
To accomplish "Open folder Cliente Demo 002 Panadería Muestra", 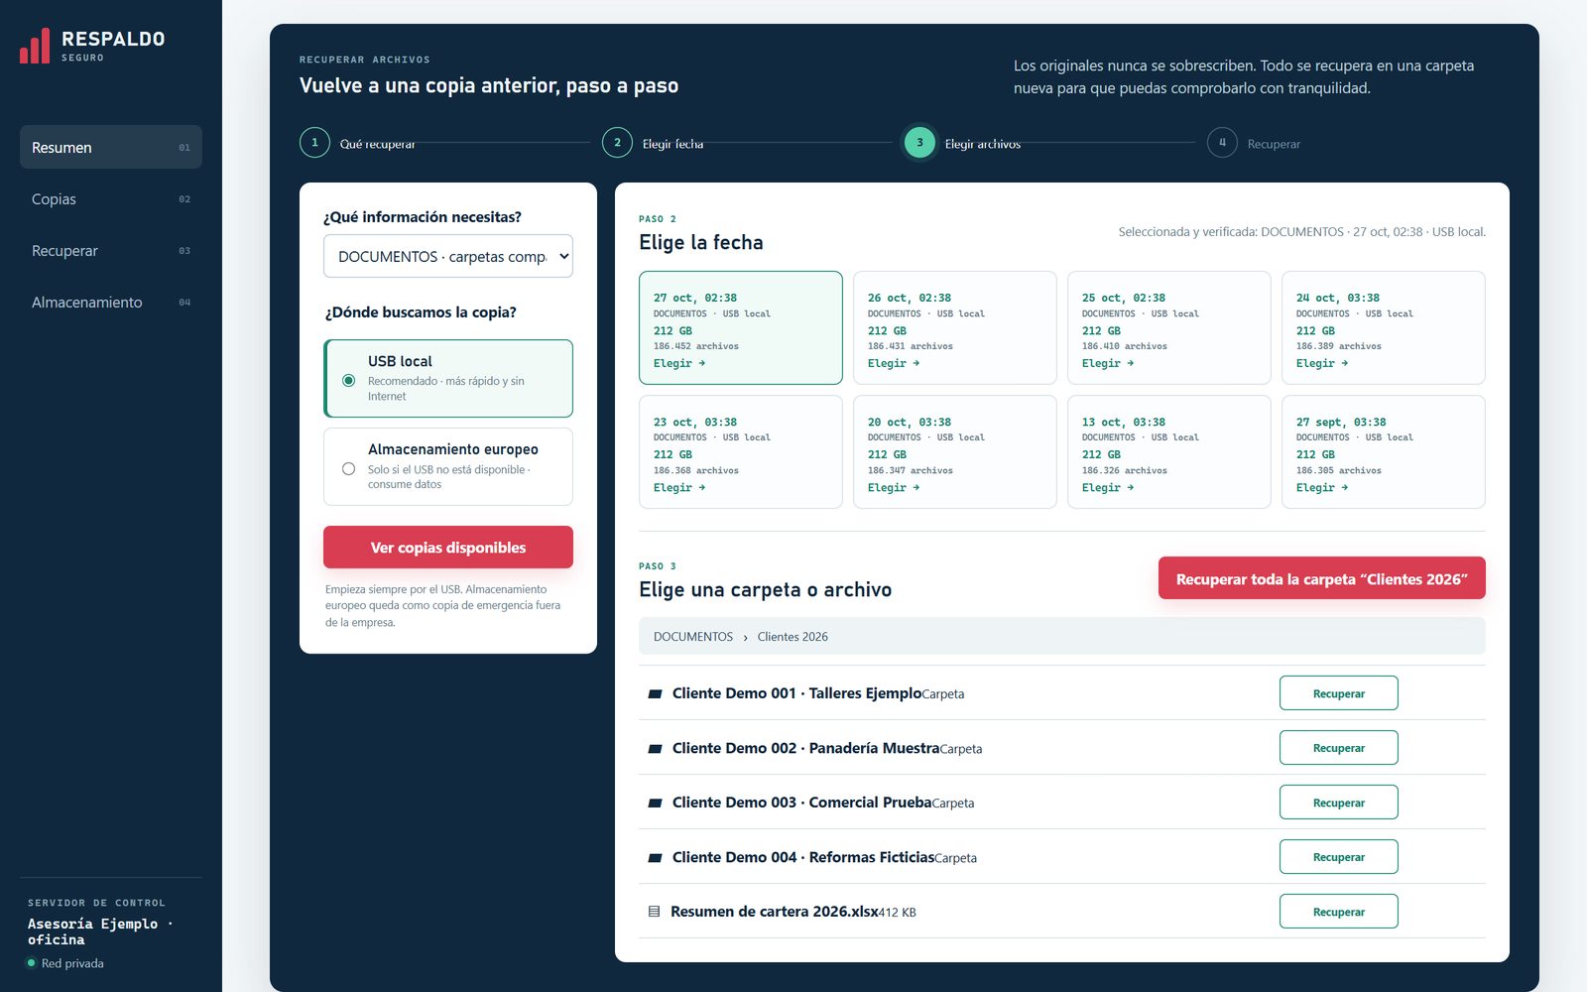I will click(x=805, y=748).
